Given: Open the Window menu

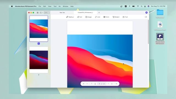Looking at the screenshot, I should [65, 6].
